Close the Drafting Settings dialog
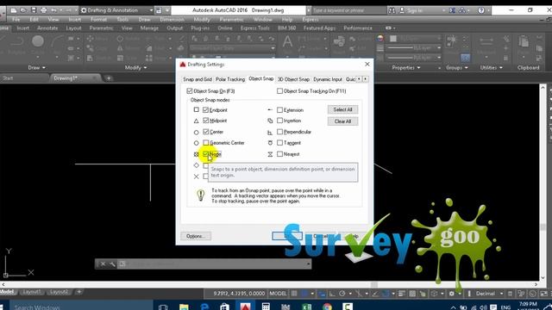The width and height of the screenshot is (552, 310). coord(367,65)
